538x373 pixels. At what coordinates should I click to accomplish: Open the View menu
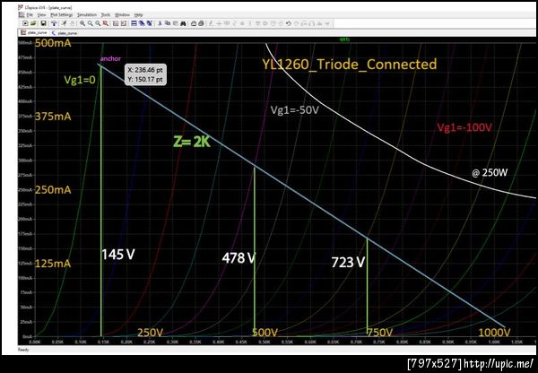click(x=41, y=14)
